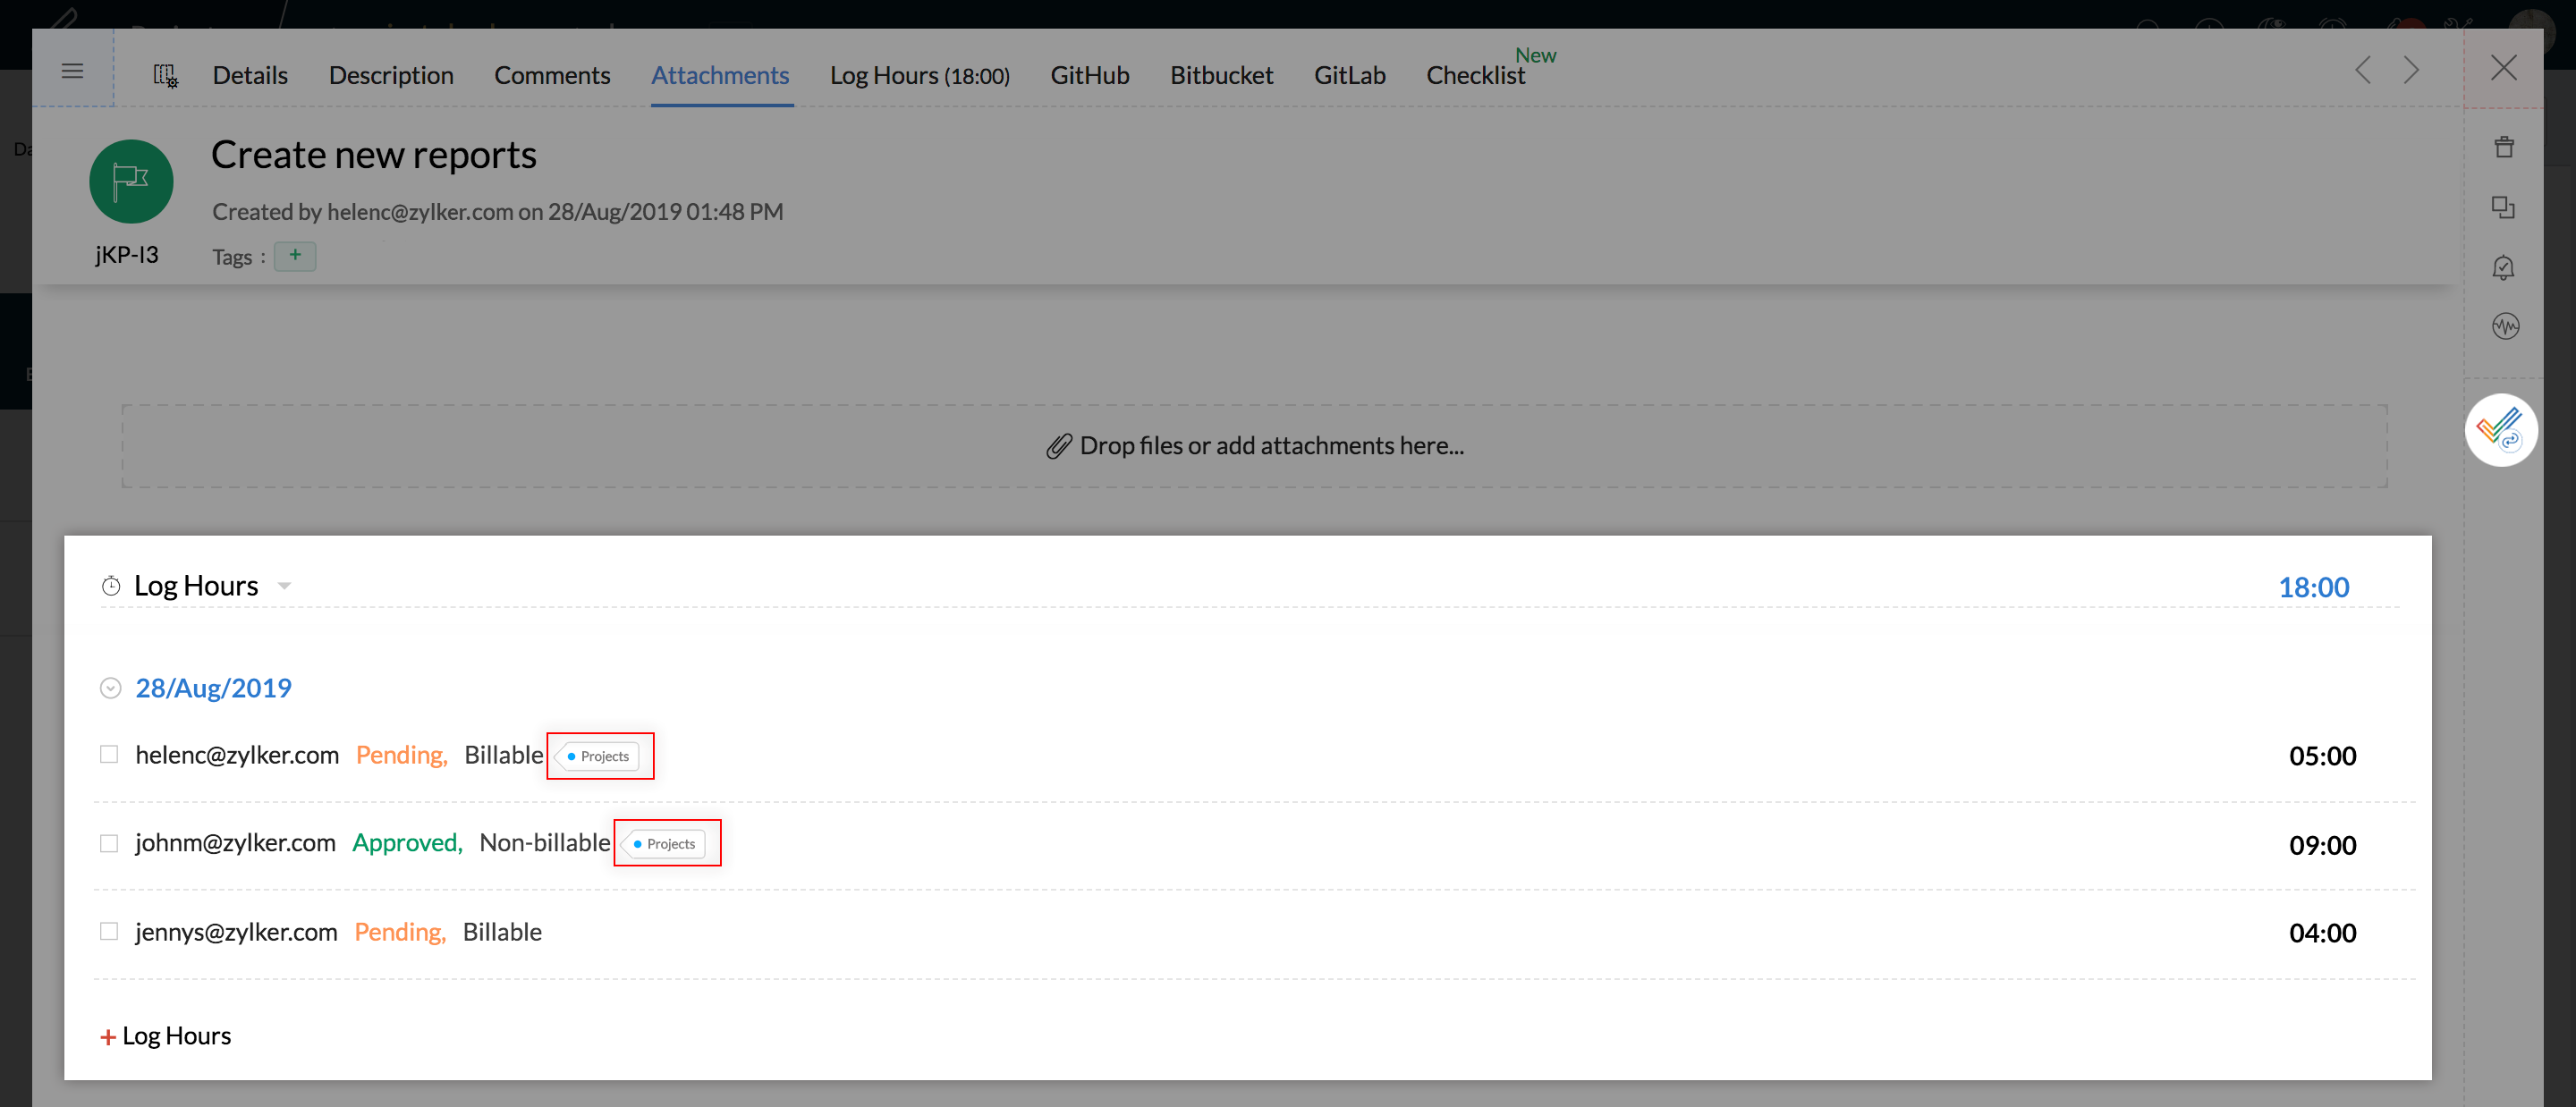The height and width of the screenshot is (1107, 2576).
Task: Click the trash delete icon
Action: tap(2503, 147)
